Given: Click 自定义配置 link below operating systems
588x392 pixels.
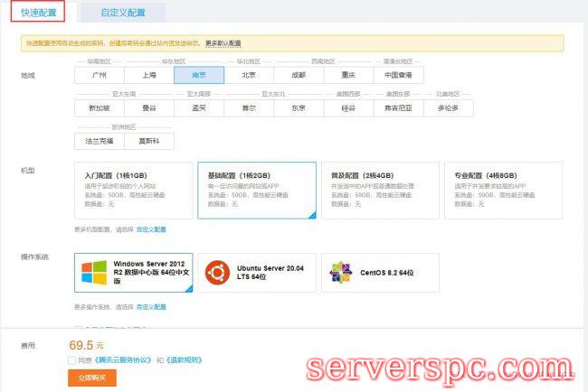Looking at the screenshot, I should click(151, 307).
